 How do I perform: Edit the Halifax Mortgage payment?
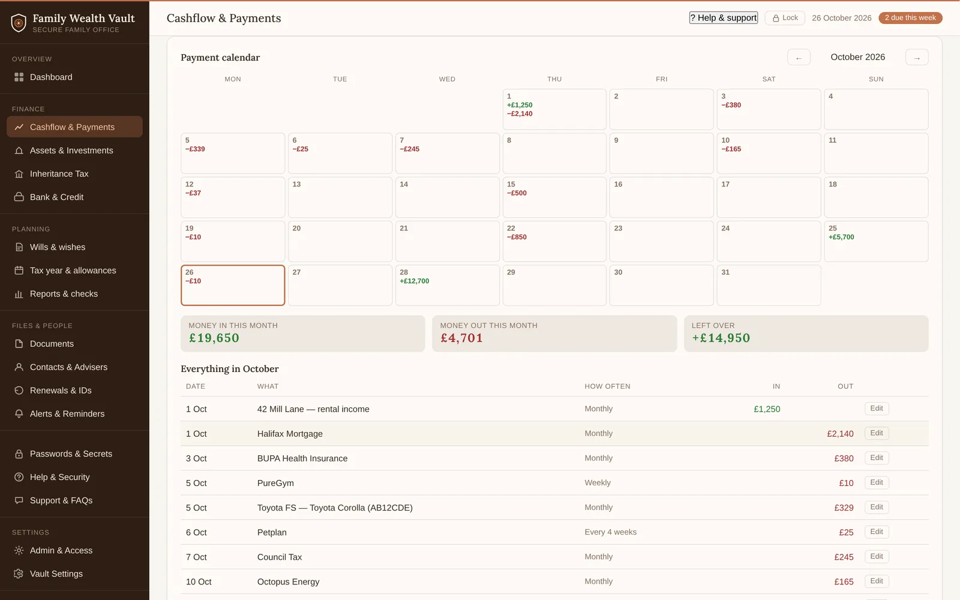(877, 433)
